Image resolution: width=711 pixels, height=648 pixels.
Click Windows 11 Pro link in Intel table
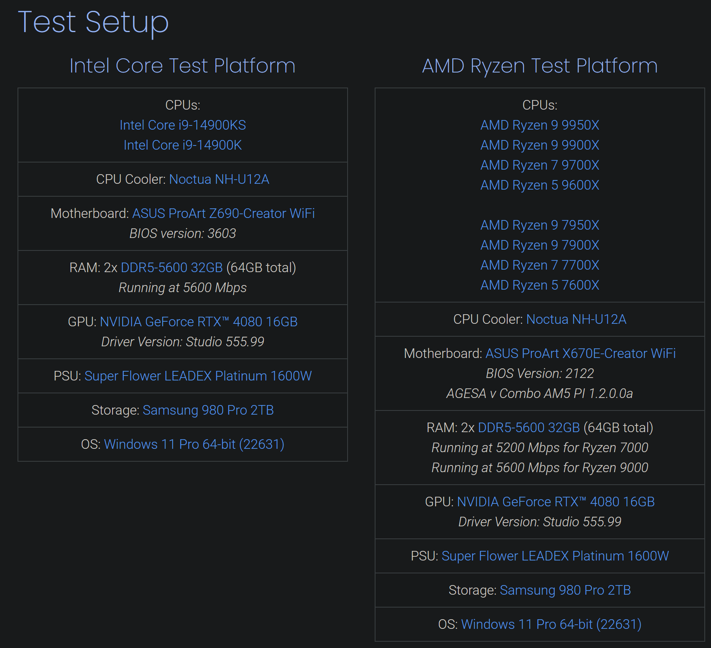194,444
